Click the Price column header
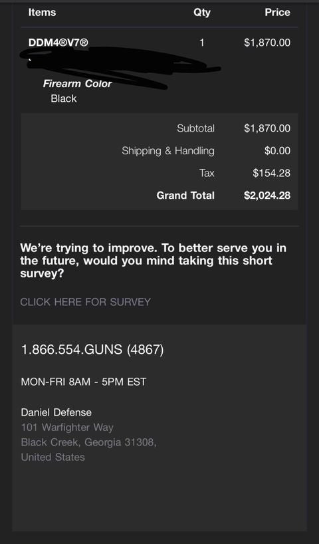Screen dimensions: 319x544 tap(277, 13)
